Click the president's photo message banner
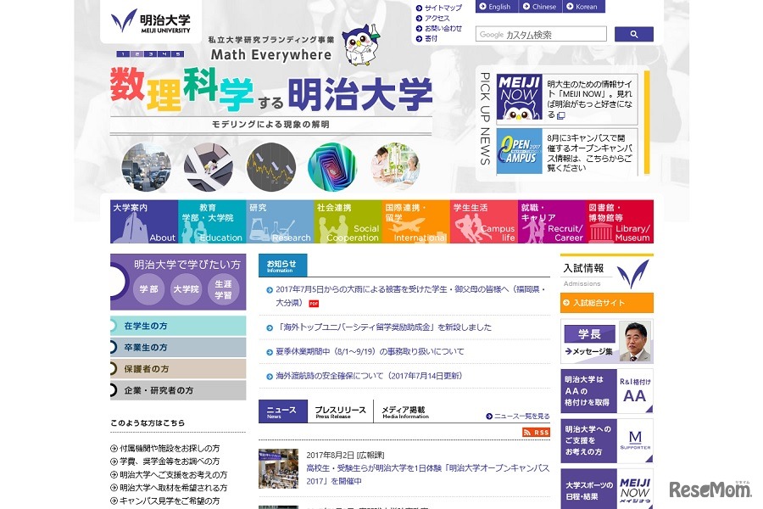This screenshot has height=509, width=763. point(607,341)
